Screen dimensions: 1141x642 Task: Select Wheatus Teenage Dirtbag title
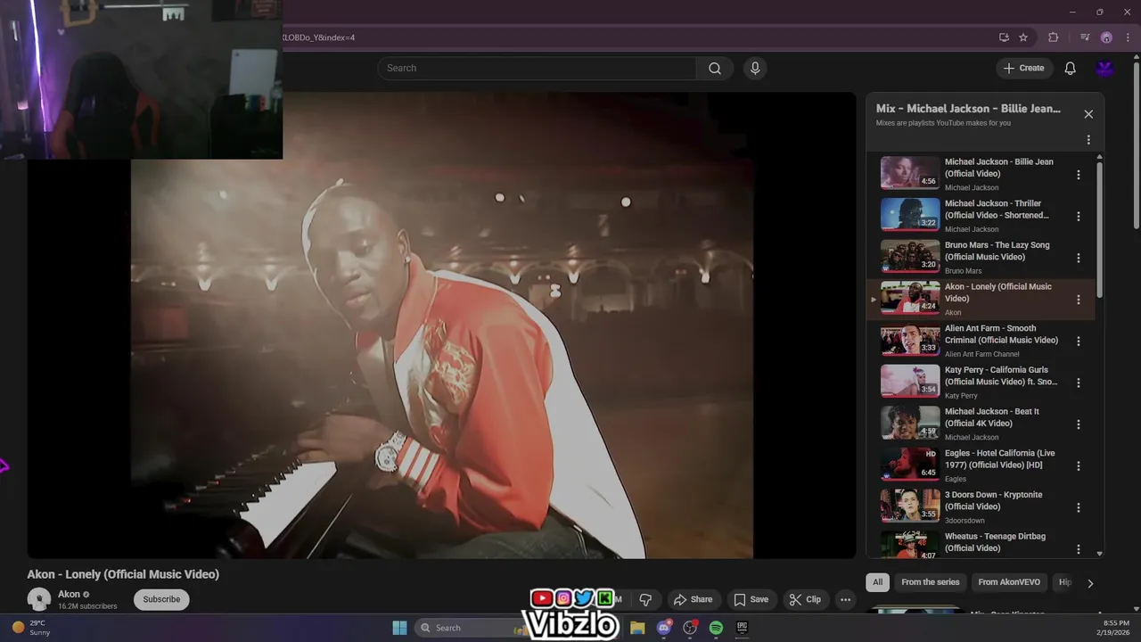995,542
